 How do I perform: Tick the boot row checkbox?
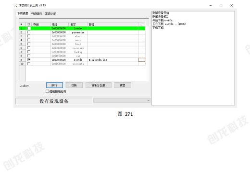(29, 44)
